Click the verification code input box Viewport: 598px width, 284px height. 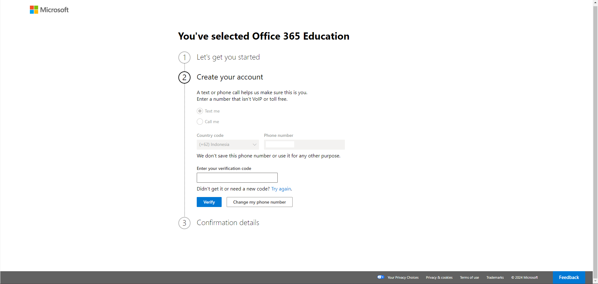pos(237,178)
